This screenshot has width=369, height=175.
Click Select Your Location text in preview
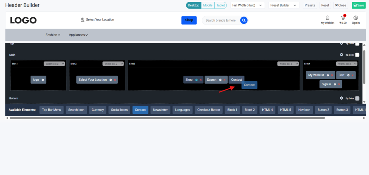pos(100,19)
